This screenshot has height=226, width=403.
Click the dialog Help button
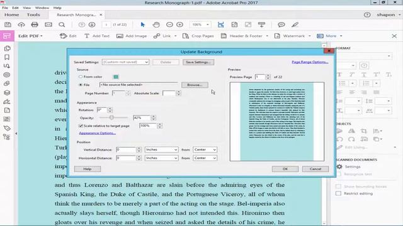coord(88,169)
